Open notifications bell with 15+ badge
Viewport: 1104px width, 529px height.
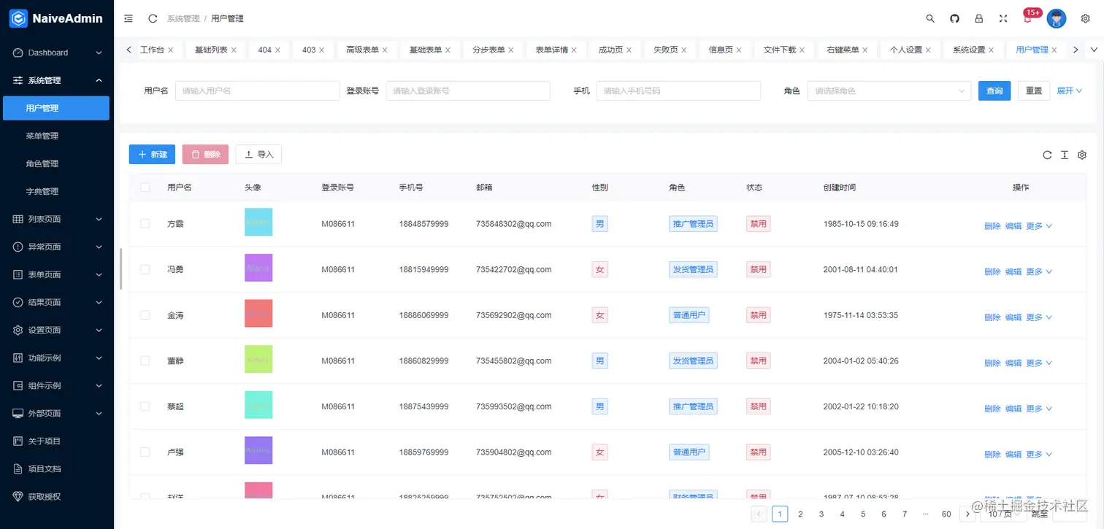[x=1029, y=18]
